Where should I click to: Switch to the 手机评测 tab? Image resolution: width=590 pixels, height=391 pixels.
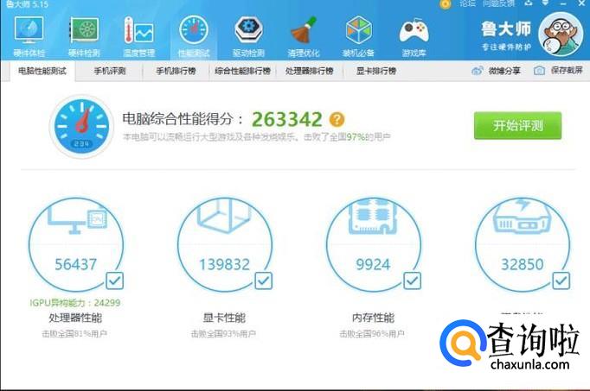coord(110,71)
